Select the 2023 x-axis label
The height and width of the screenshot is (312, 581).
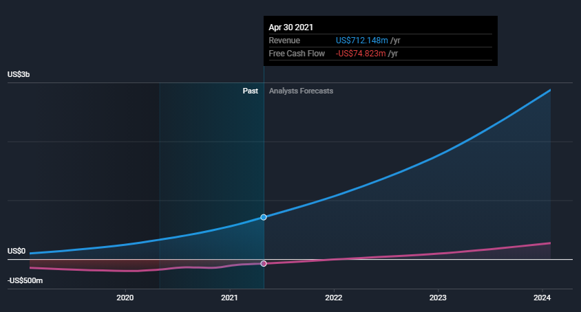[x=438, y=298]
